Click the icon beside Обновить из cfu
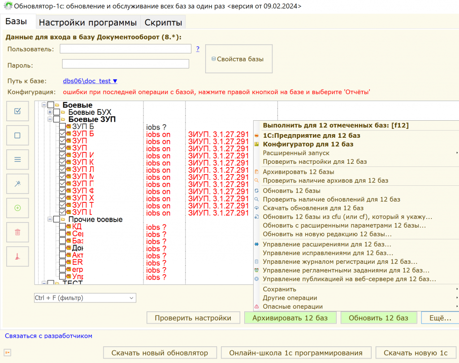The width and height of the screenshot is (459, 363). [x=257, y=217]
